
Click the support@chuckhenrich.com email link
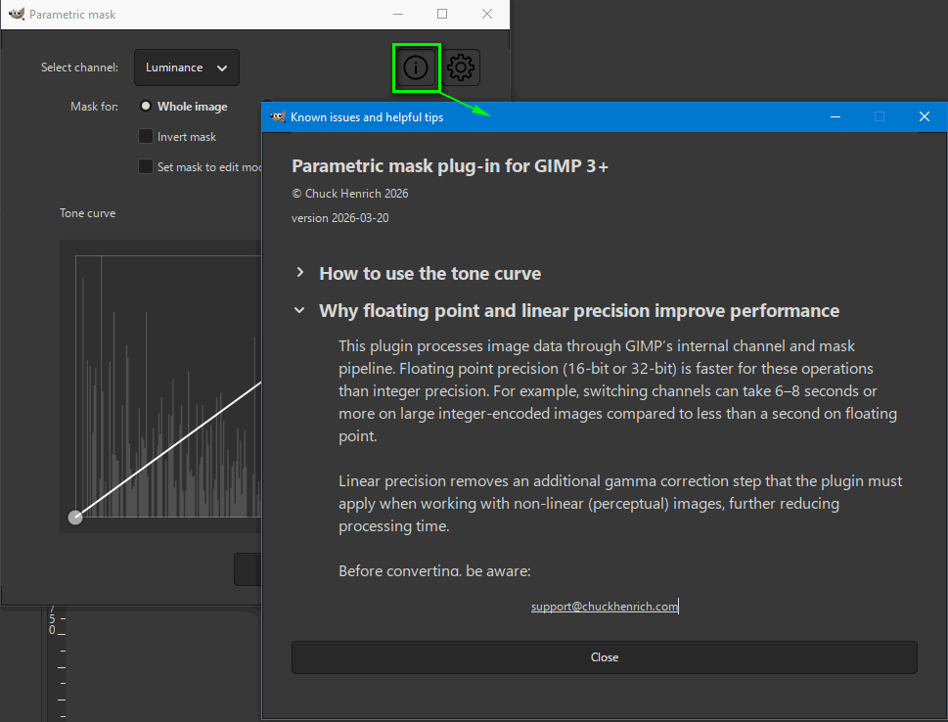point(604,607)
